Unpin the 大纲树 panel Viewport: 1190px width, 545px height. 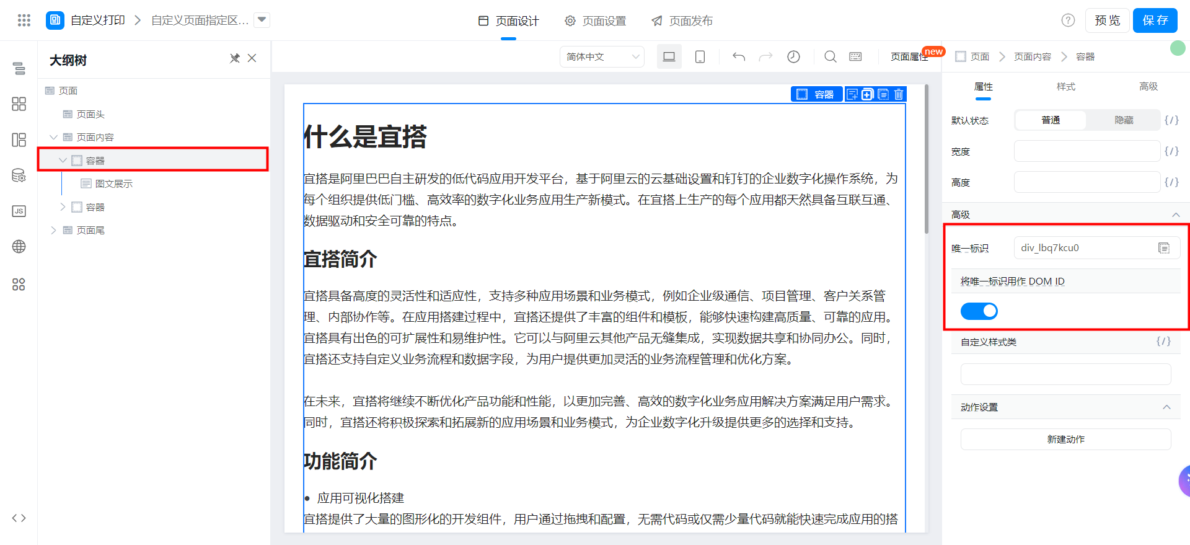[x=235, y=58]
